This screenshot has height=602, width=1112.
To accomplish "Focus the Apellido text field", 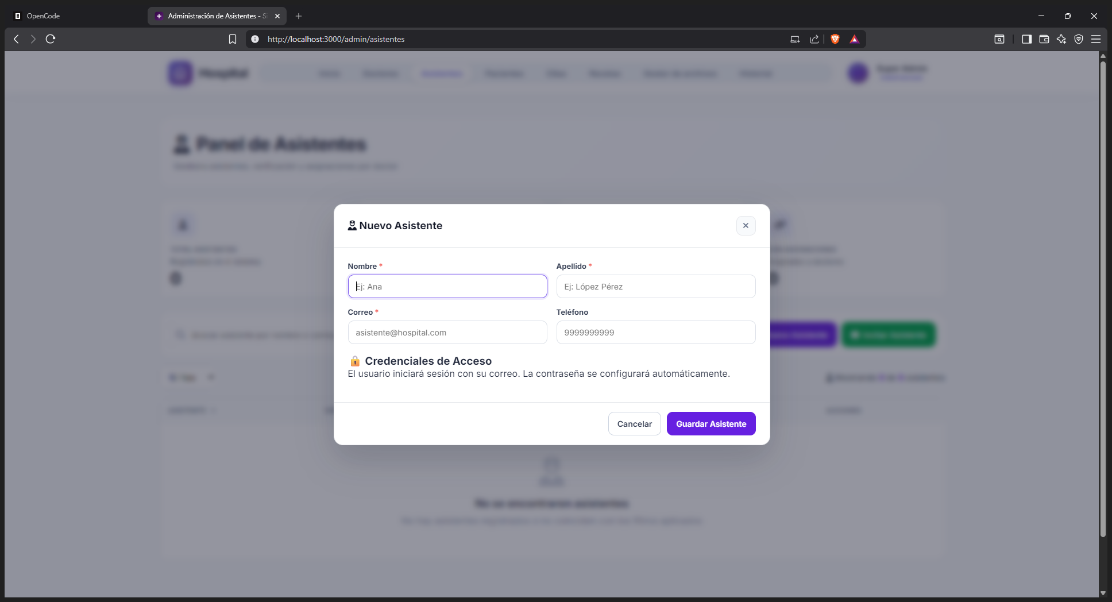I will click(656, 287).
